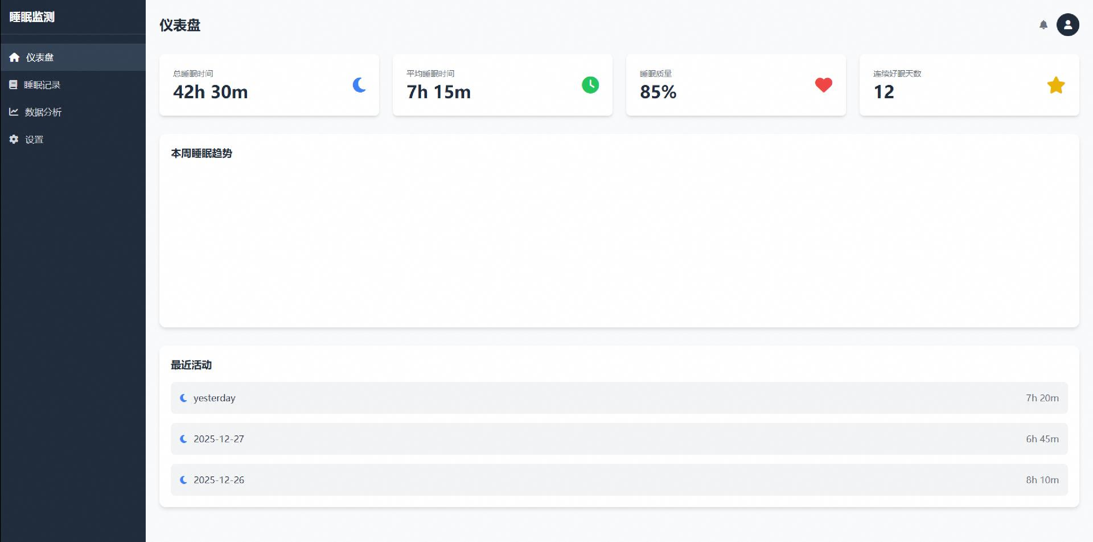The width and height of the screenshot is (1093, 542).
Task: Click the red heart icon on sleep quality card
Action: pos(823,85)
